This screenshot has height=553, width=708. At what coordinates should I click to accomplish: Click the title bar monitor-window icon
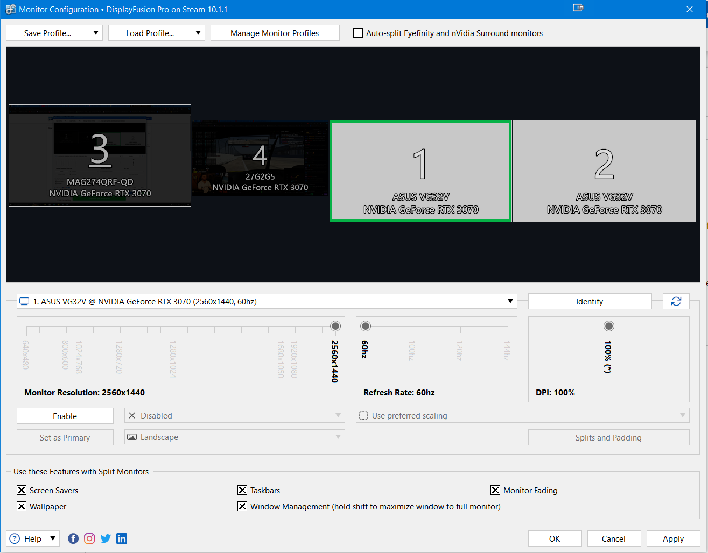tap(578, 8)
